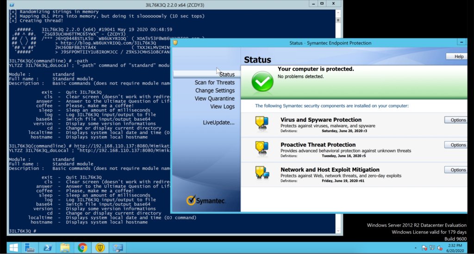Open Options for Network and Host Exploit Mitigation
The height and width of the screenshot is (254, 474).
click(x=456, y=170)
